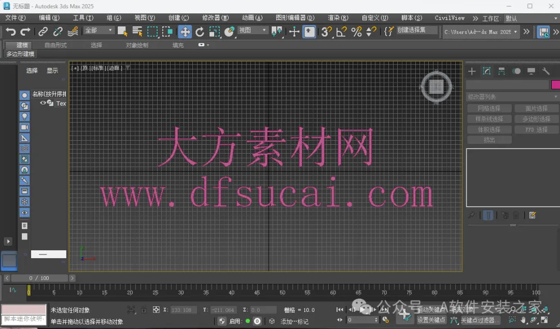
Task: Display lights filter in scene explorer
Action: point(24,116)
